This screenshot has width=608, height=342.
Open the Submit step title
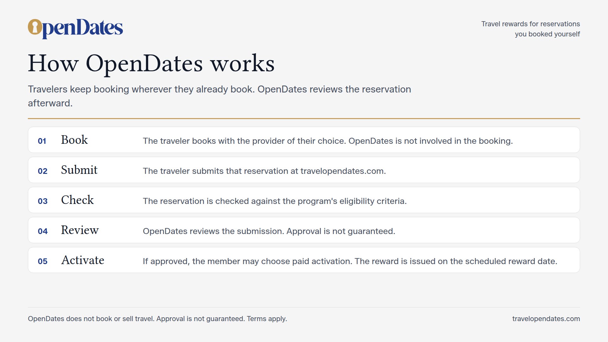[79, 170]
